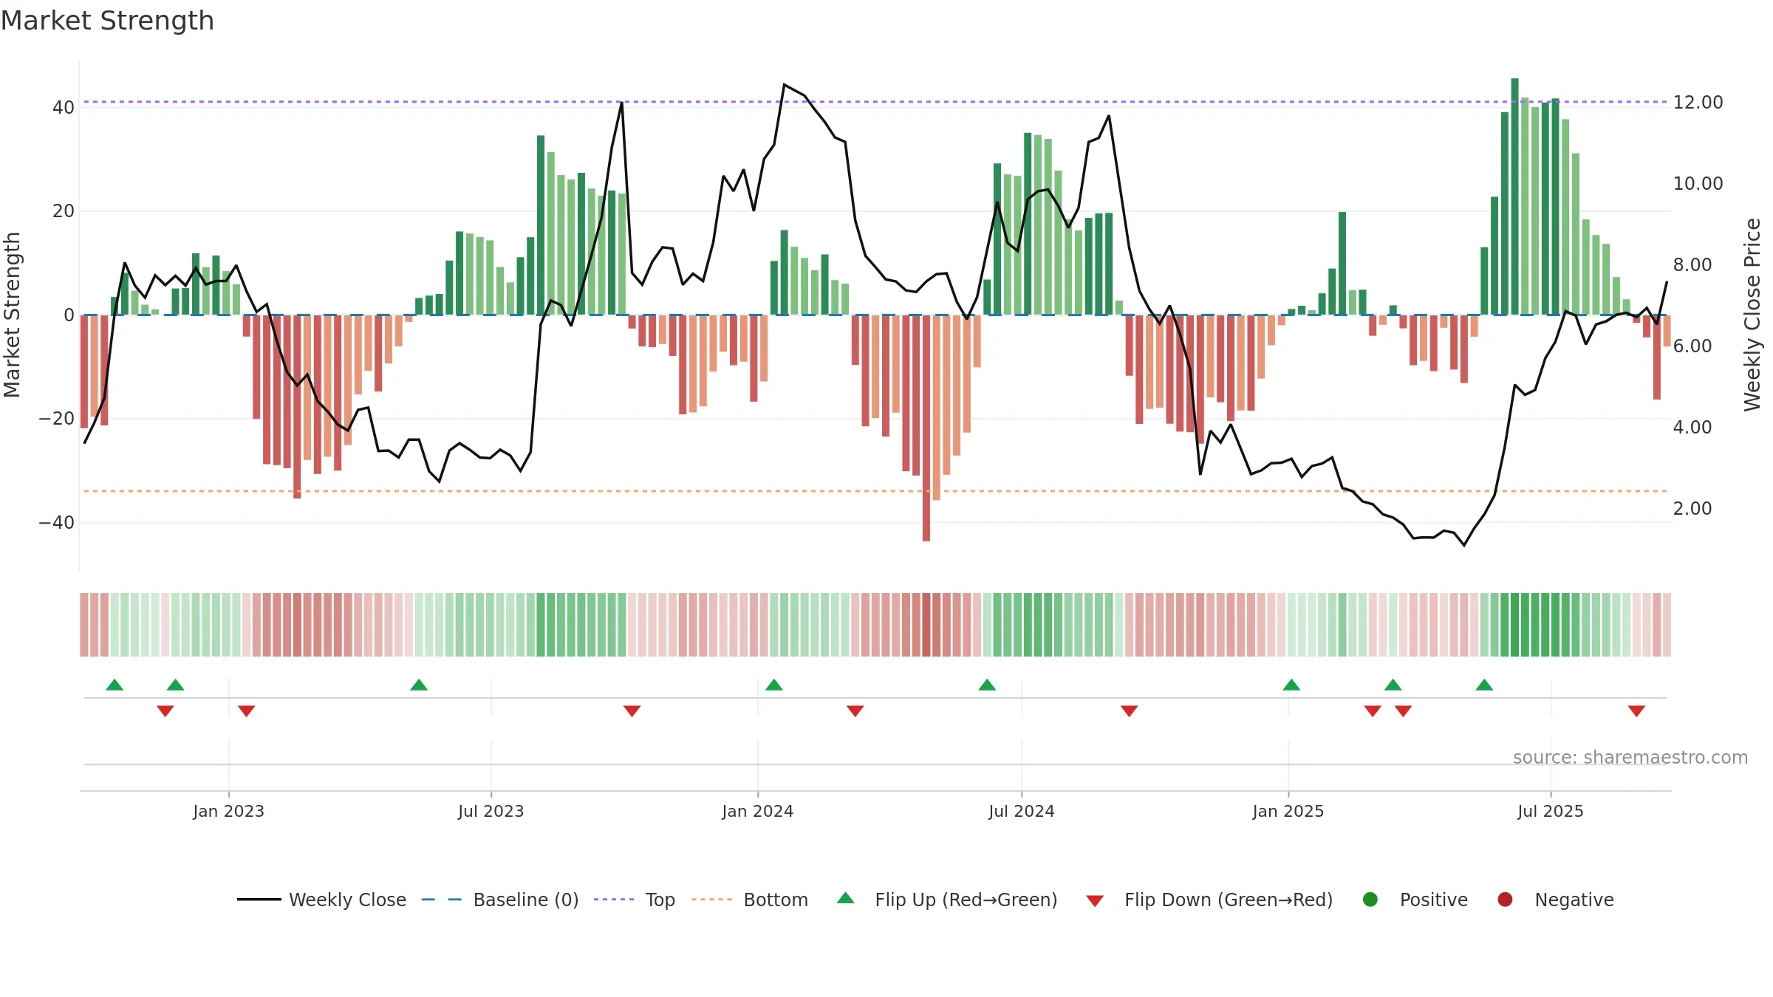Click the deepest red bar near April 2024
1773x997 pixels.
click(926, 428)
